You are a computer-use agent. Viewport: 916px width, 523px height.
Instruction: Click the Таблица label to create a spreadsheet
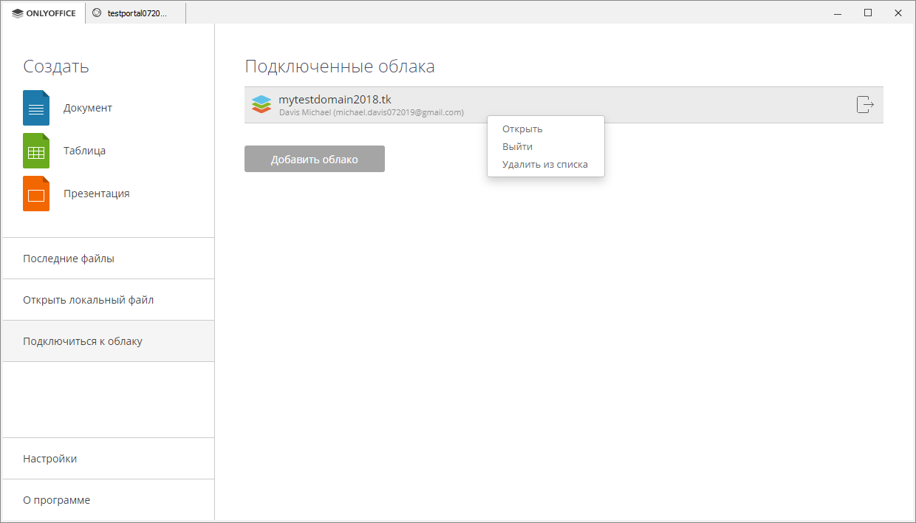84,151
